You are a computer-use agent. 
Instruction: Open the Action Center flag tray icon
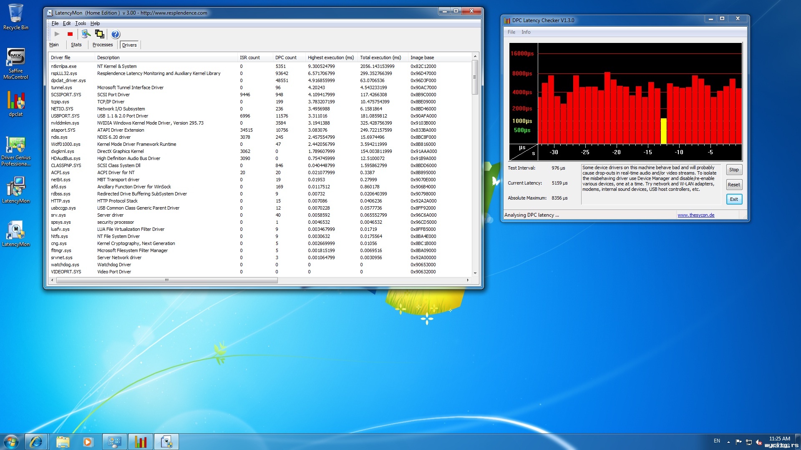tap(739, 442)
